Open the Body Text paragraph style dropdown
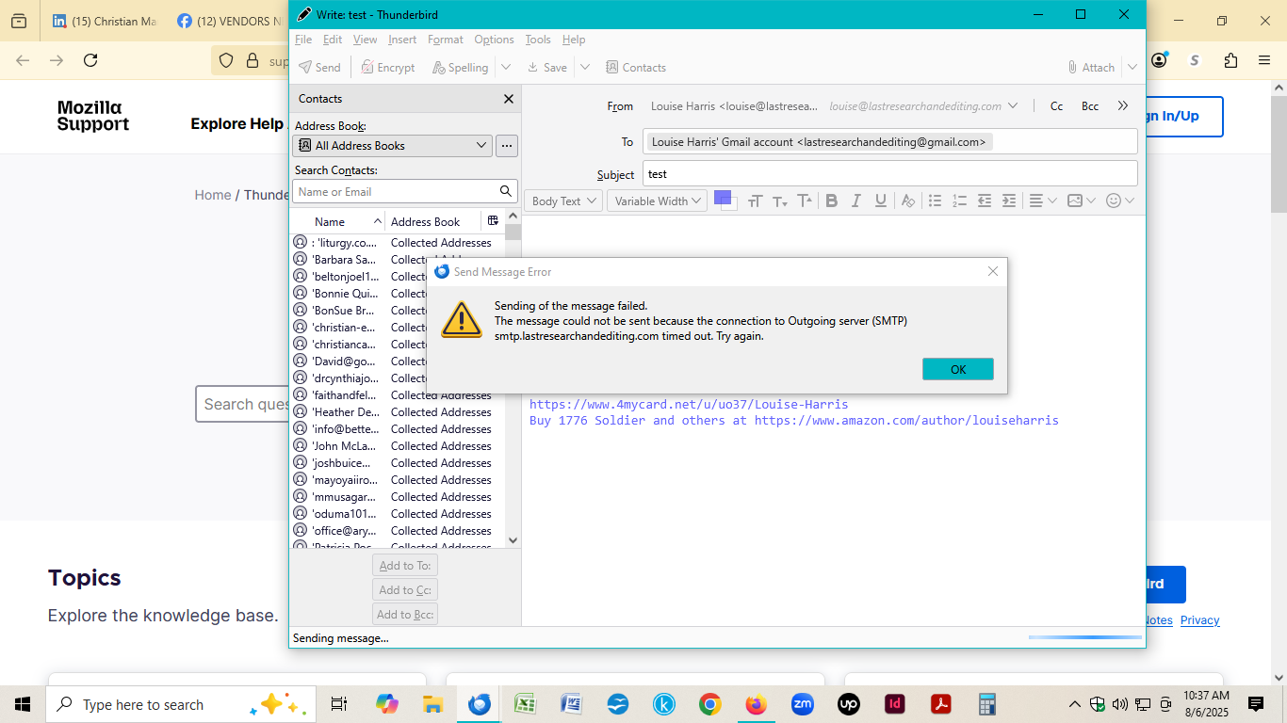 563,201
